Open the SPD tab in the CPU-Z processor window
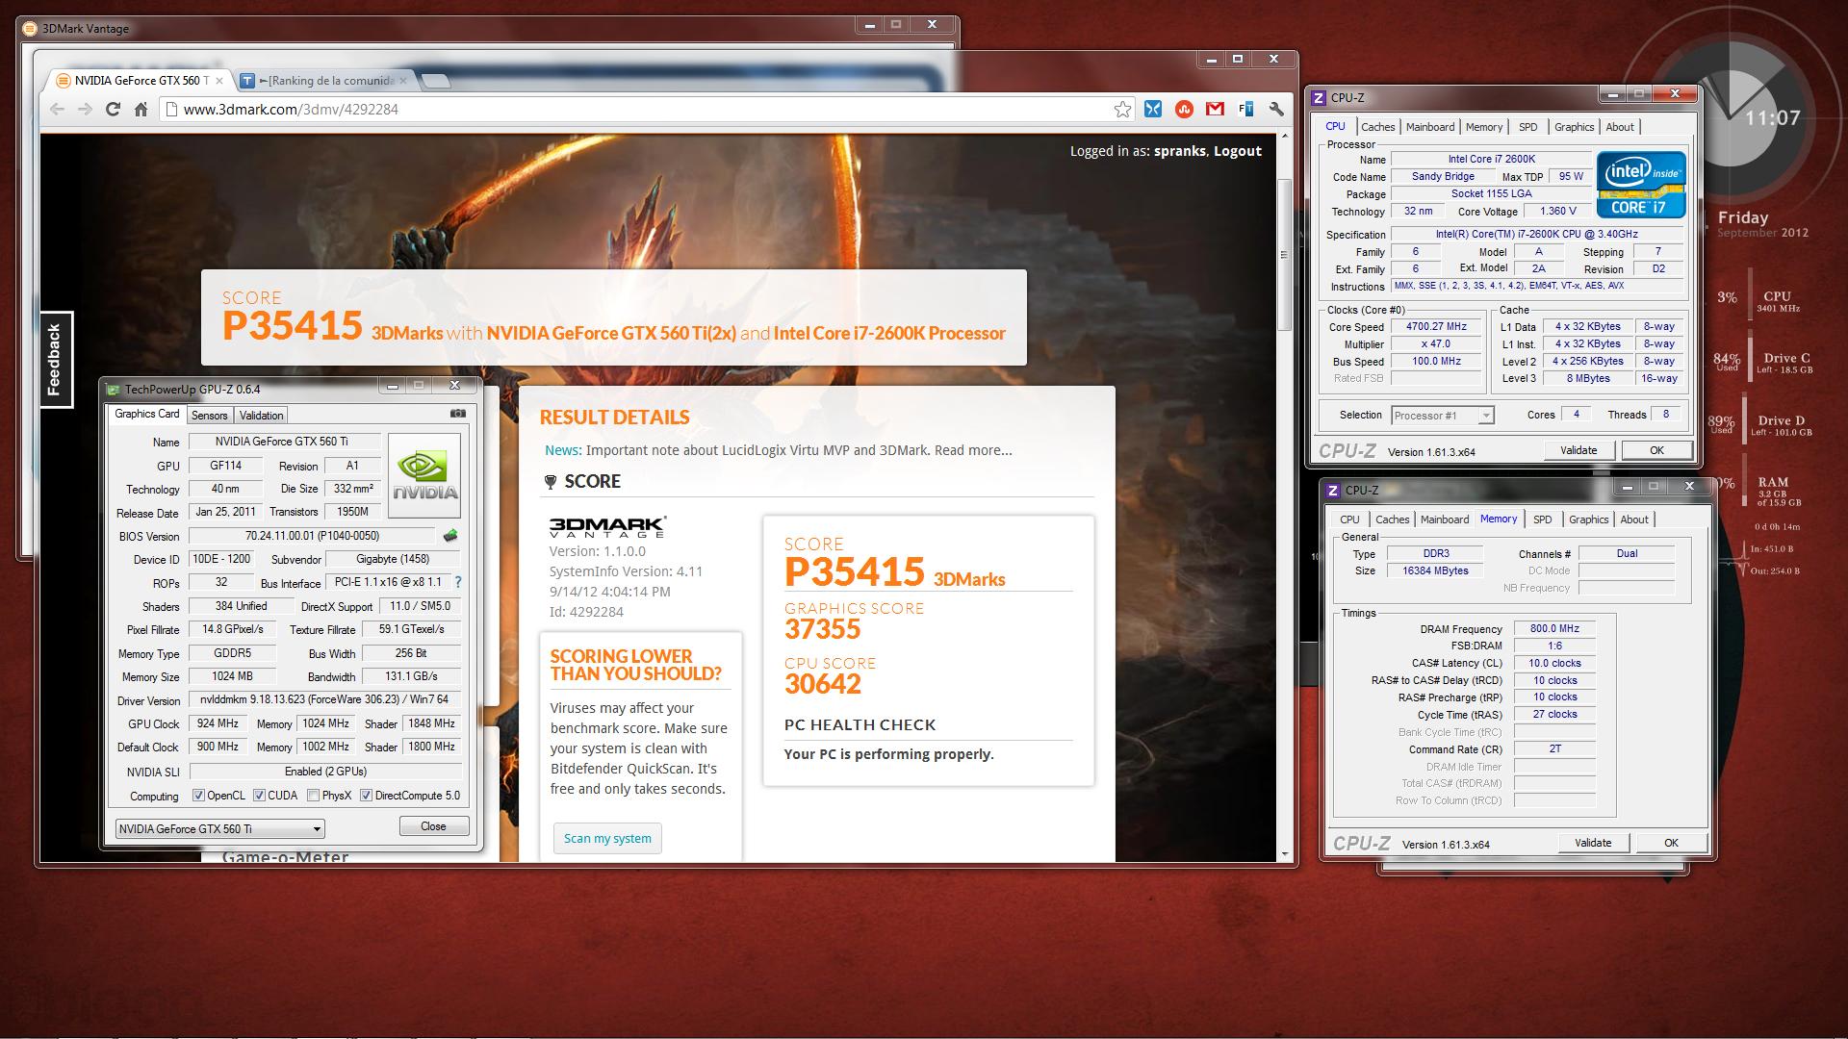1848x1039 pixels. point(1527,127)
